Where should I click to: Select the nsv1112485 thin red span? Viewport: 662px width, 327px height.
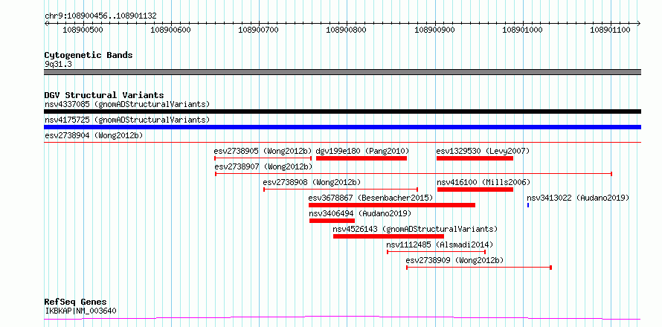[x=437, y=252]
